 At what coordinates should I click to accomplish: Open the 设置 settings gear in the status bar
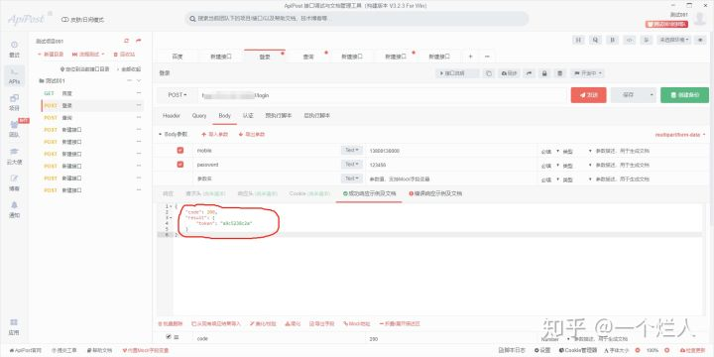tap(541, 350)
